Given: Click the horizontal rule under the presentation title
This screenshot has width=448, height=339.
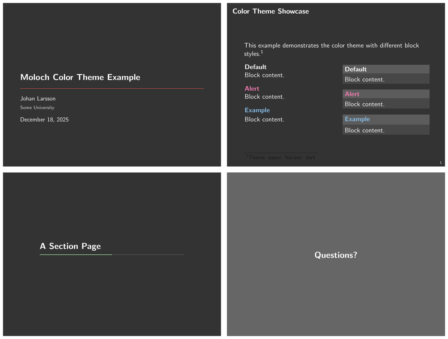Looking at the screenshot, I should pyautogui.click(x=112, y=88).
